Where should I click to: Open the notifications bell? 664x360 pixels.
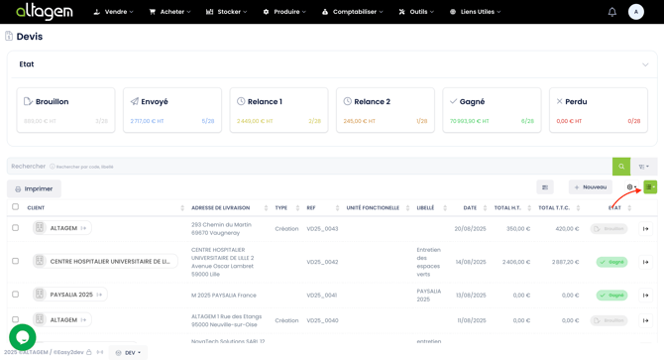tap(611, 12)
